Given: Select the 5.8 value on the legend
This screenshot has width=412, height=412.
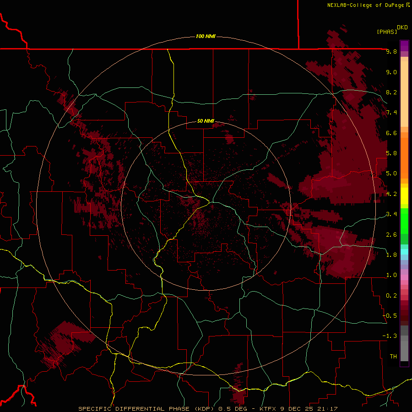Looking at the screenshot, I should (x=391, y=153).
